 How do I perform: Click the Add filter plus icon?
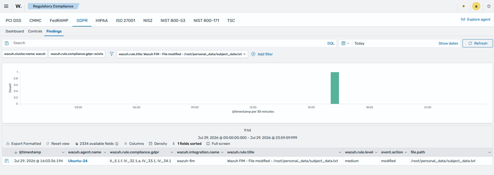tap(253, 54)
